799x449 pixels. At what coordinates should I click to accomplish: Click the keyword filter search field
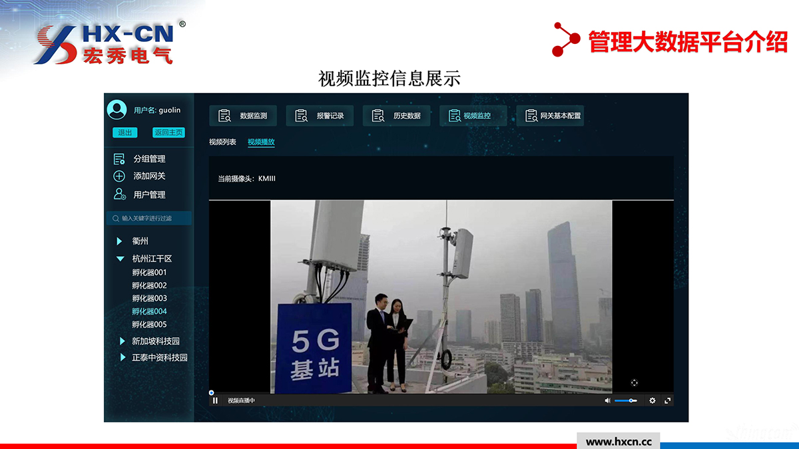[x=149, y=218]
